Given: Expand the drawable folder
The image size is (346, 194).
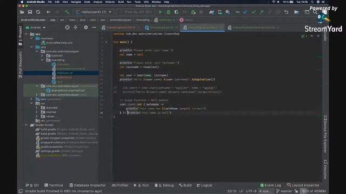Looking at the screenshot, I should [37, 108].
